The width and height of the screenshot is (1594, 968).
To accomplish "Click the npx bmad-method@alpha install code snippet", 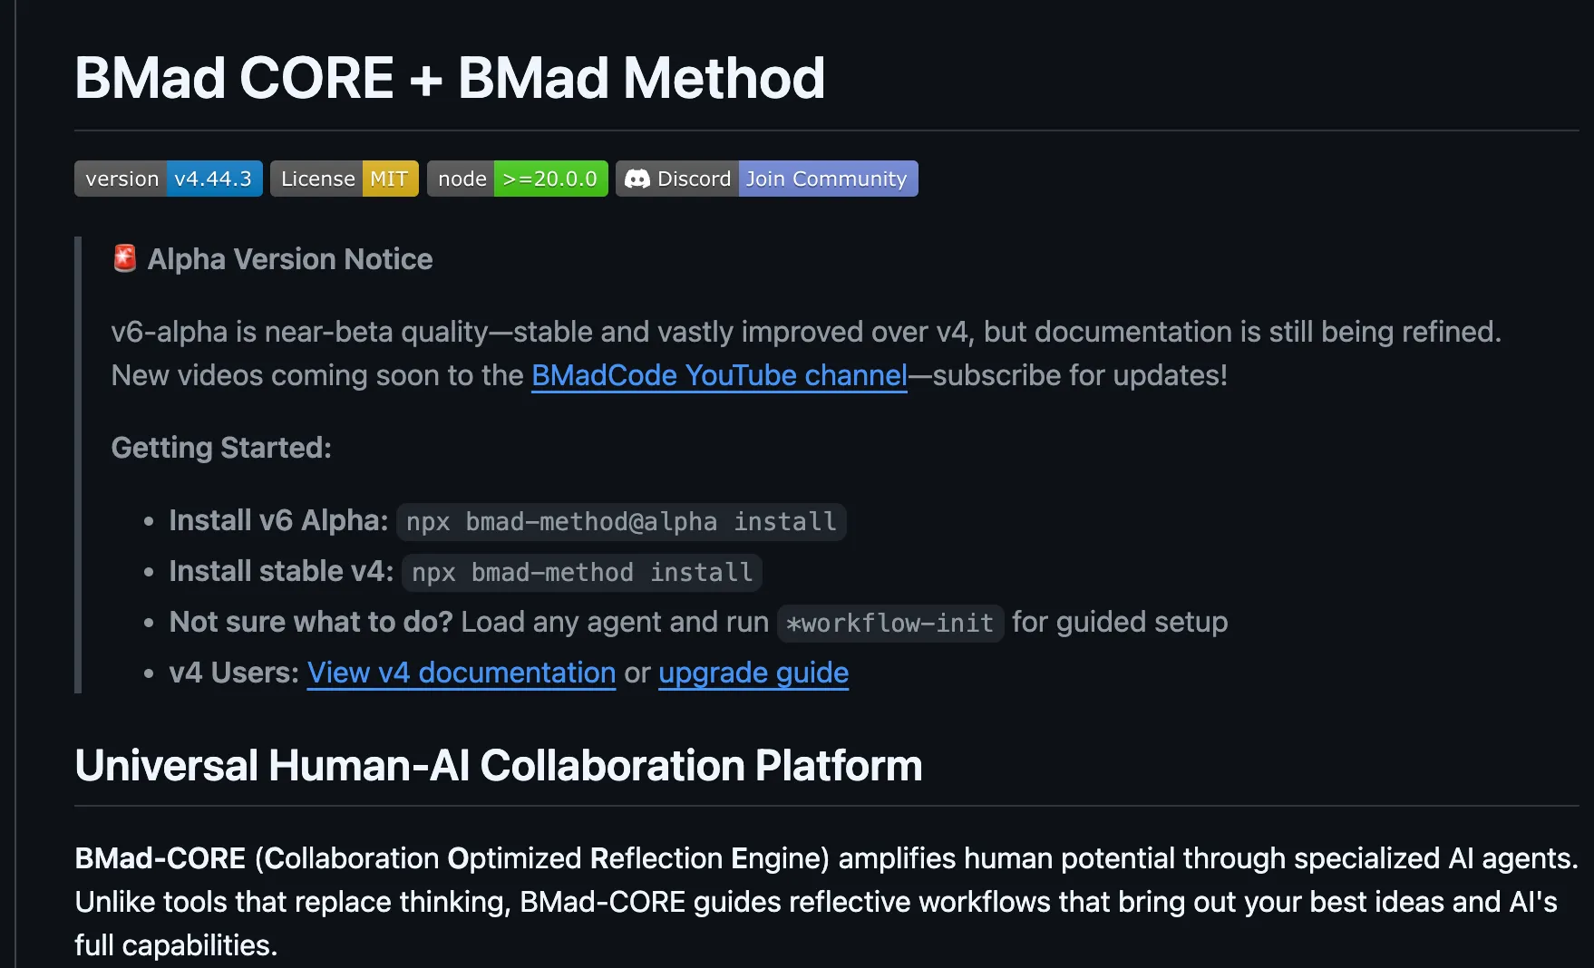I will [621, 522].
